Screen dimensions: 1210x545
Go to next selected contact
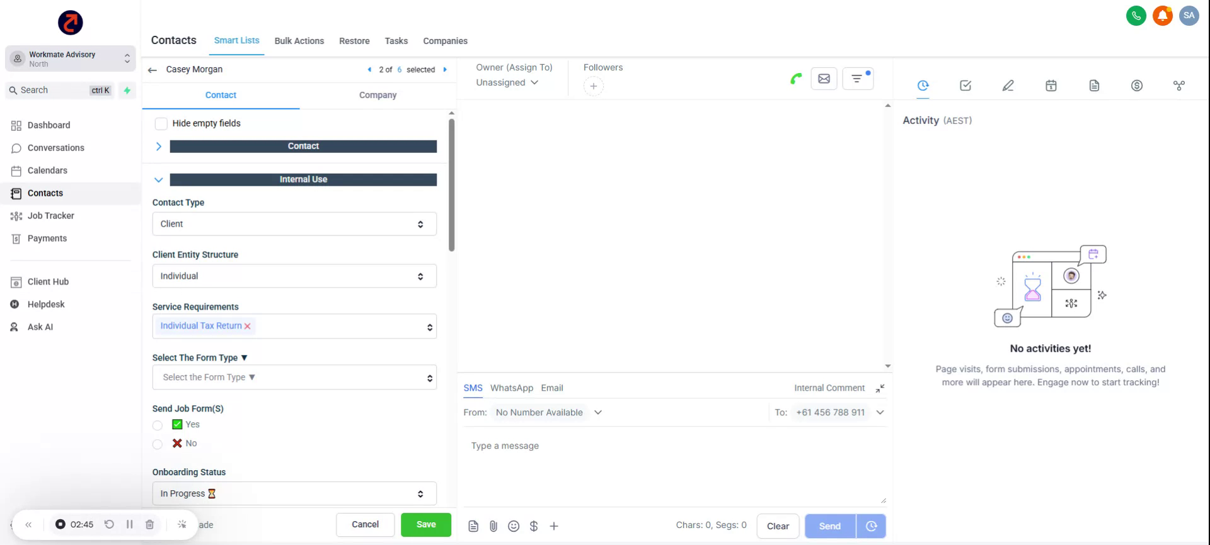pyautogui.click(x=445, y=70)
